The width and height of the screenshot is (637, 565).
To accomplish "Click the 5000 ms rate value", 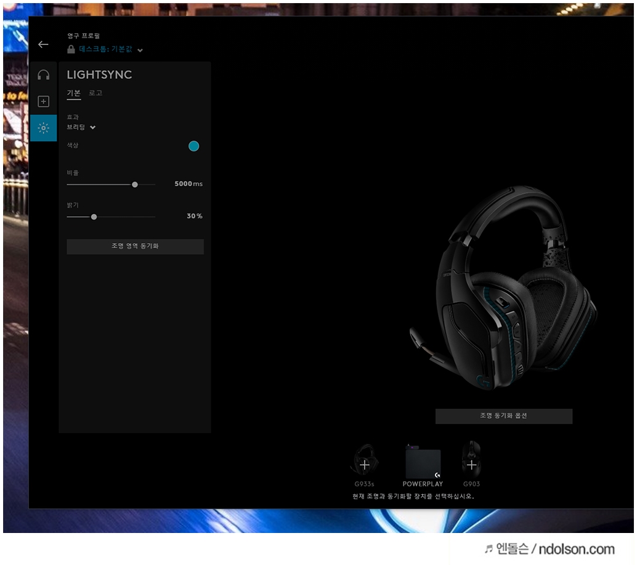I will point(189,184).
